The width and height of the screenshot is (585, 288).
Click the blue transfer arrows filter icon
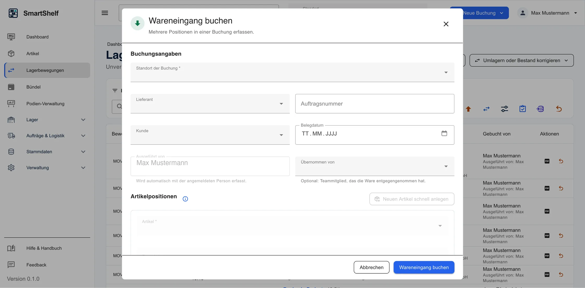coord(486,109)
